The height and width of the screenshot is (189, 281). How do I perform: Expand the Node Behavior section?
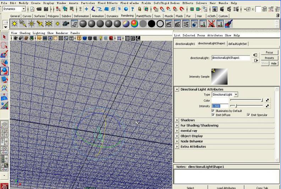click(177, 141)
